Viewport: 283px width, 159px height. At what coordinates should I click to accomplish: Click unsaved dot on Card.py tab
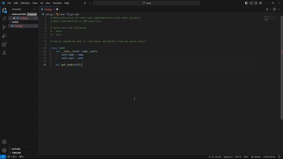(57, 9)
